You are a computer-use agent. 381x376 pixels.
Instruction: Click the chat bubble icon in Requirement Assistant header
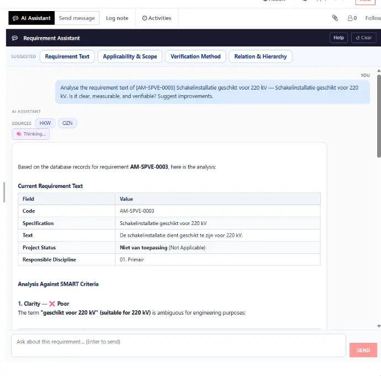[x=15, y=38]
